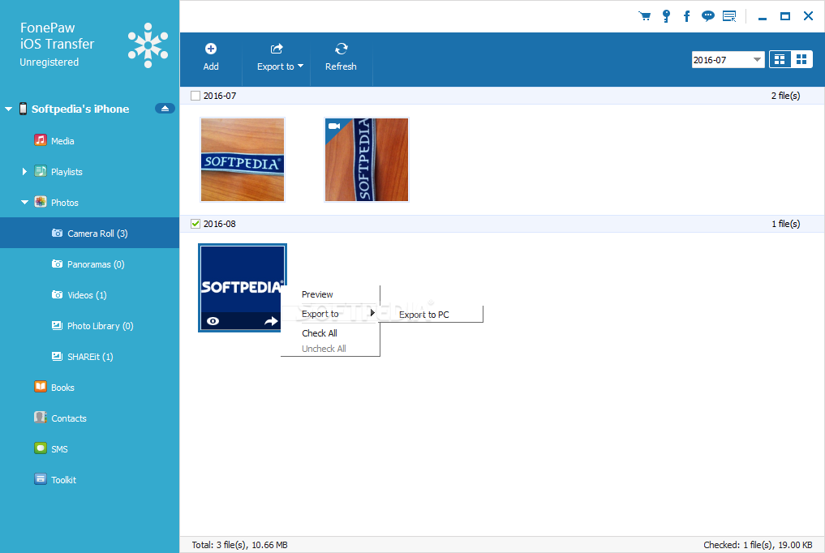The height and width of the screenshot is (553, 825).
Task: Click the Add toolbar button
Action: coord(211,58)
